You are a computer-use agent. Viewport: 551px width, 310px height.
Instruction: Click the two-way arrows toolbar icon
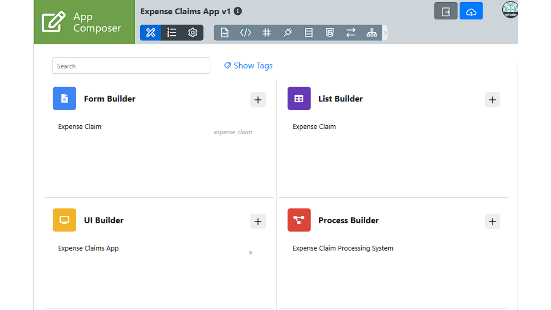[351, 33]
